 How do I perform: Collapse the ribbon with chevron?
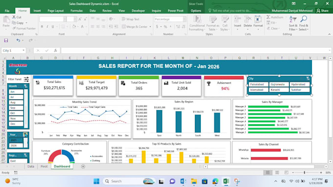click(x=329, y=34)
